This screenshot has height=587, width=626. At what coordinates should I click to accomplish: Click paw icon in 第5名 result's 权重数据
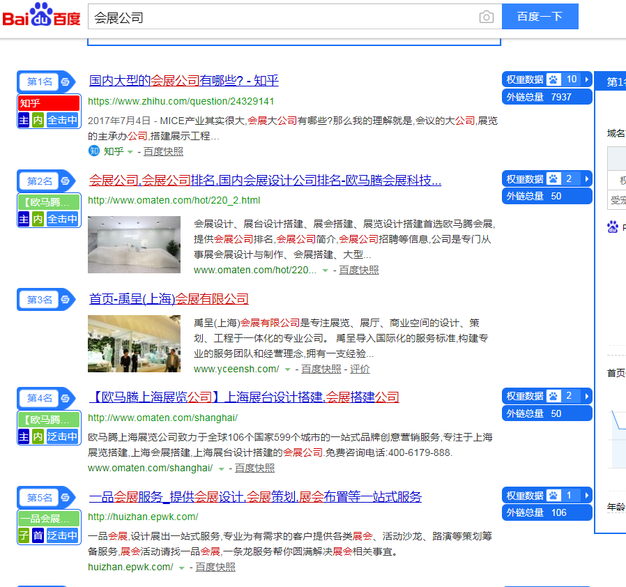[x=554, y=495]
